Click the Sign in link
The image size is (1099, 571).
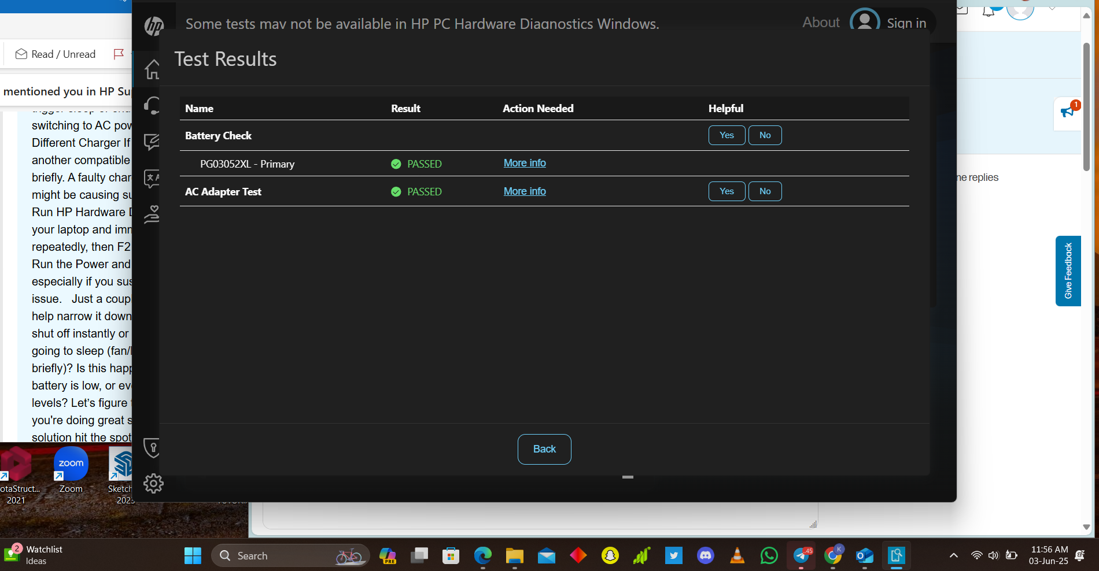tap(906, 23)
